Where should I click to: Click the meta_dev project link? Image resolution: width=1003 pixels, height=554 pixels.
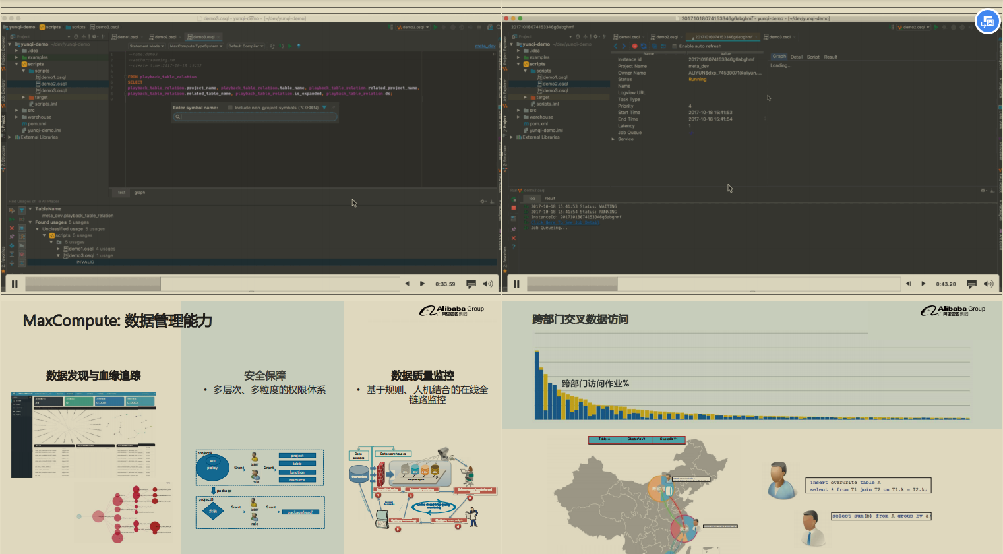coord(485,46)
